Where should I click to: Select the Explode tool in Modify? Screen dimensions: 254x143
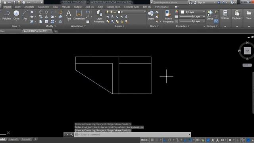coord(60,17)
